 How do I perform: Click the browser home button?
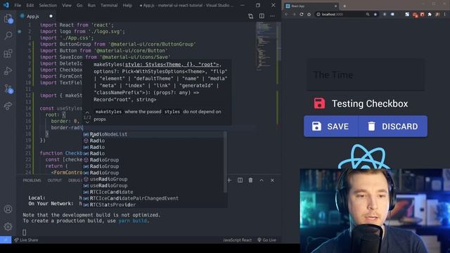(x=309, y=14)
